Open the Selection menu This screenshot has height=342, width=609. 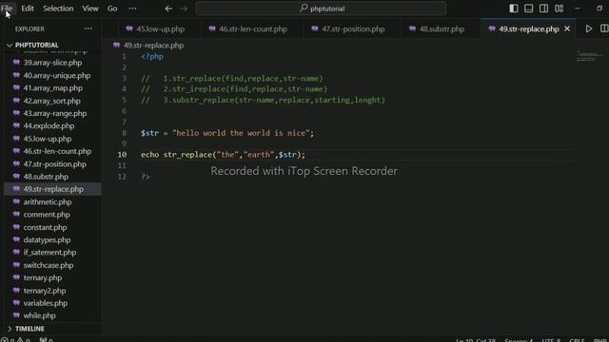[58, 9]
